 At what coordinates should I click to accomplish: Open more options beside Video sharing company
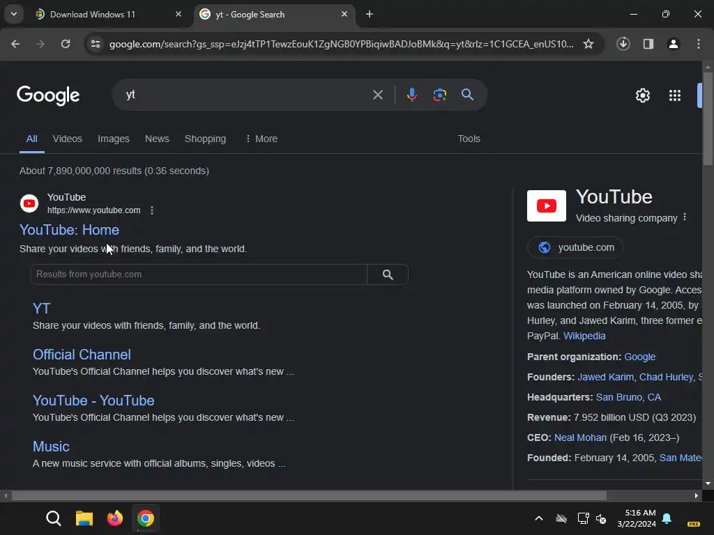(x=685, y=217)
